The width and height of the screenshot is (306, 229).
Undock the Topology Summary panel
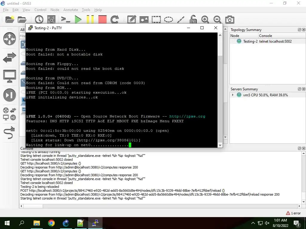tap(299, 30)
